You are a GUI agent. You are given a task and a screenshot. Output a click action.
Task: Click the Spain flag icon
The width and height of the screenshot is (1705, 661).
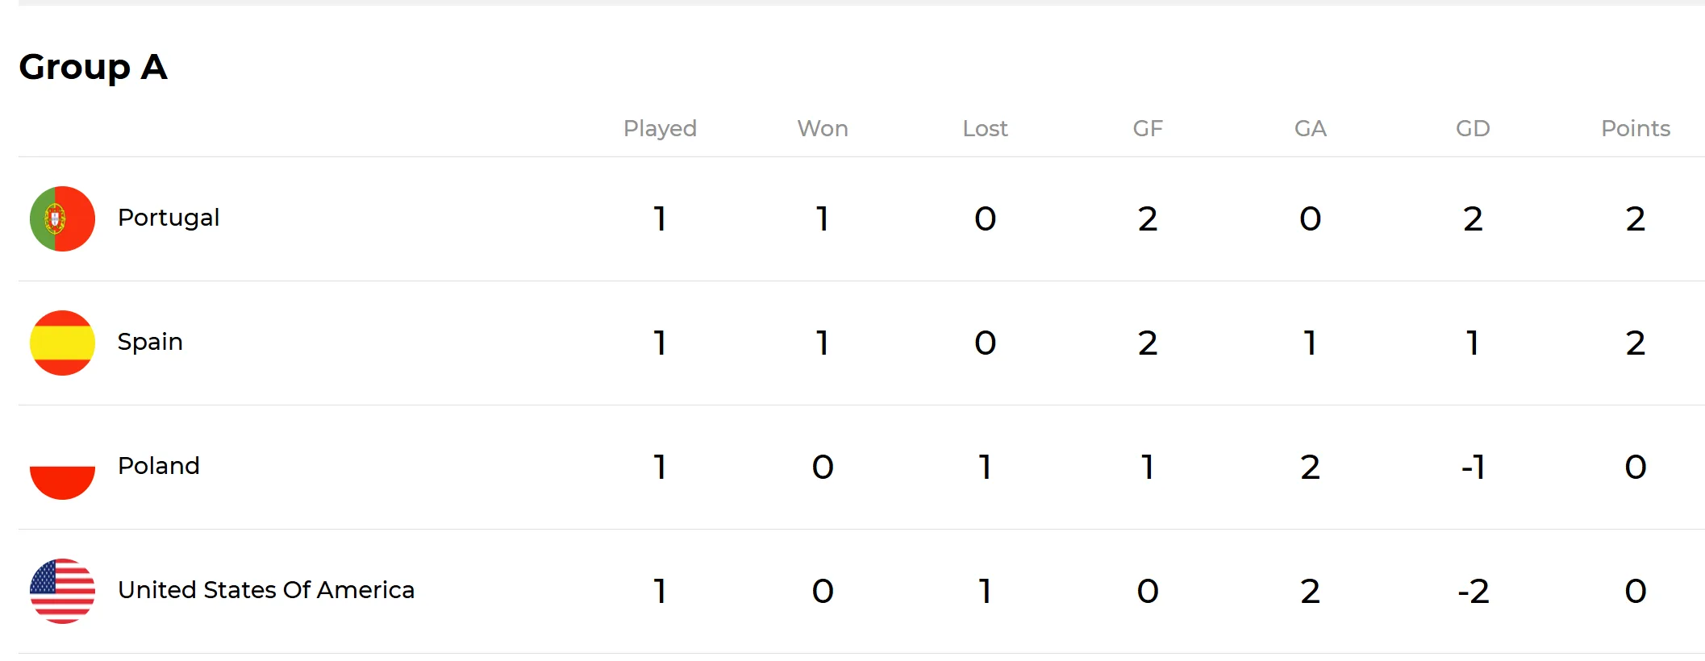(x=62, y=343)
